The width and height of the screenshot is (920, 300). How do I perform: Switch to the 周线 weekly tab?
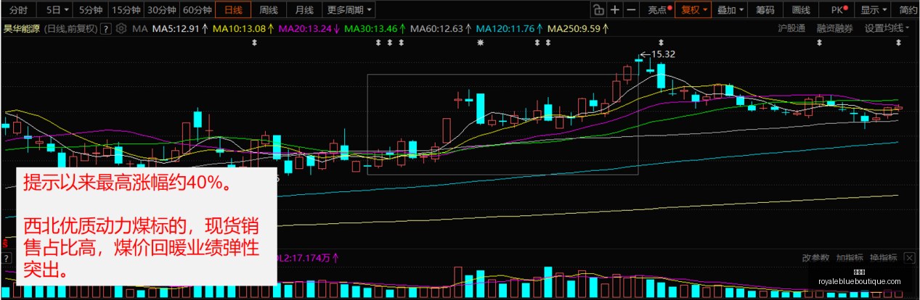tap(269, 10)
